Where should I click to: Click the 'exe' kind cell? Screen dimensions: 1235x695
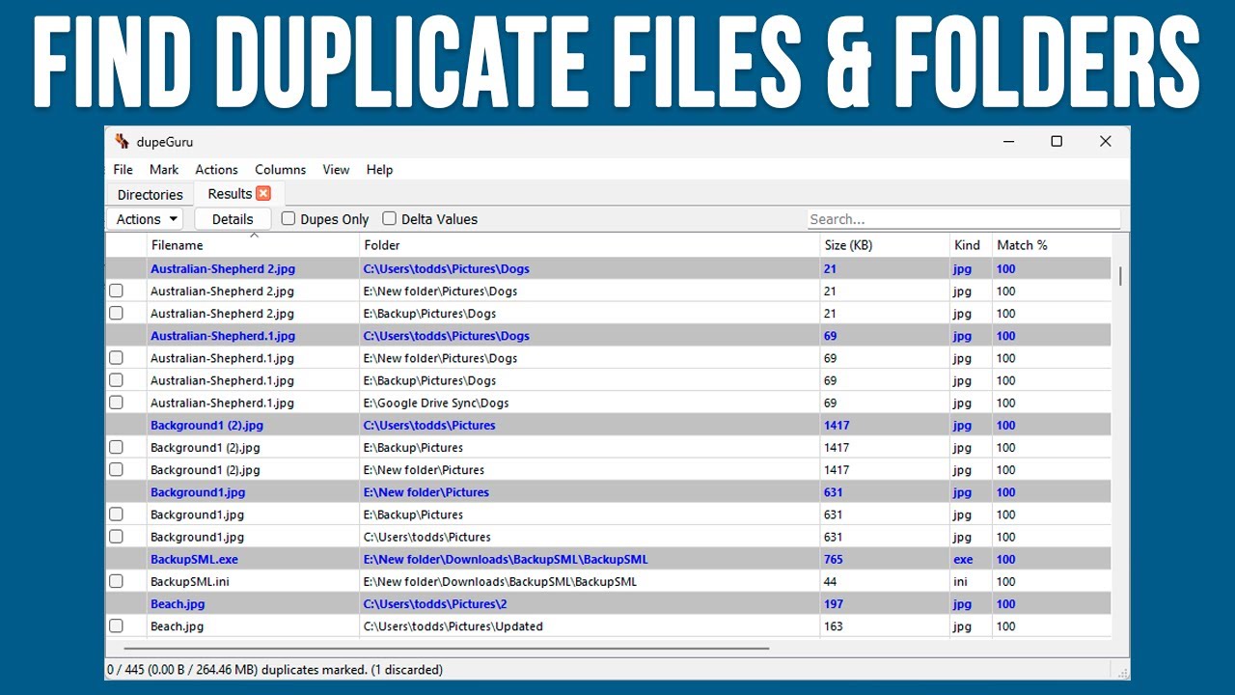point(963,559)
